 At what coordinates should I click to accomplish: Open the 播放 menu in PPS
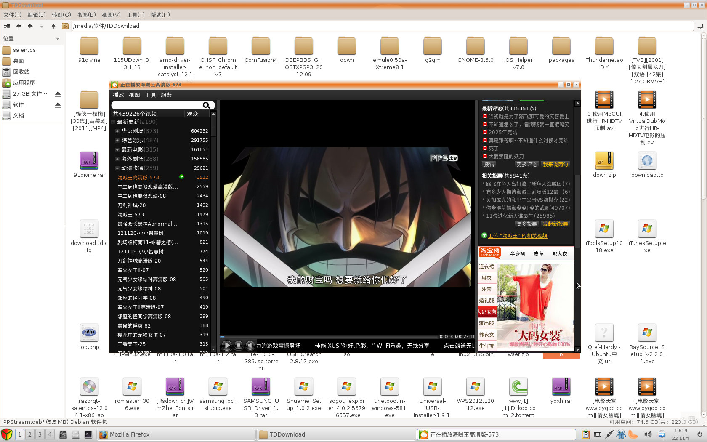[x=118, y=95]
